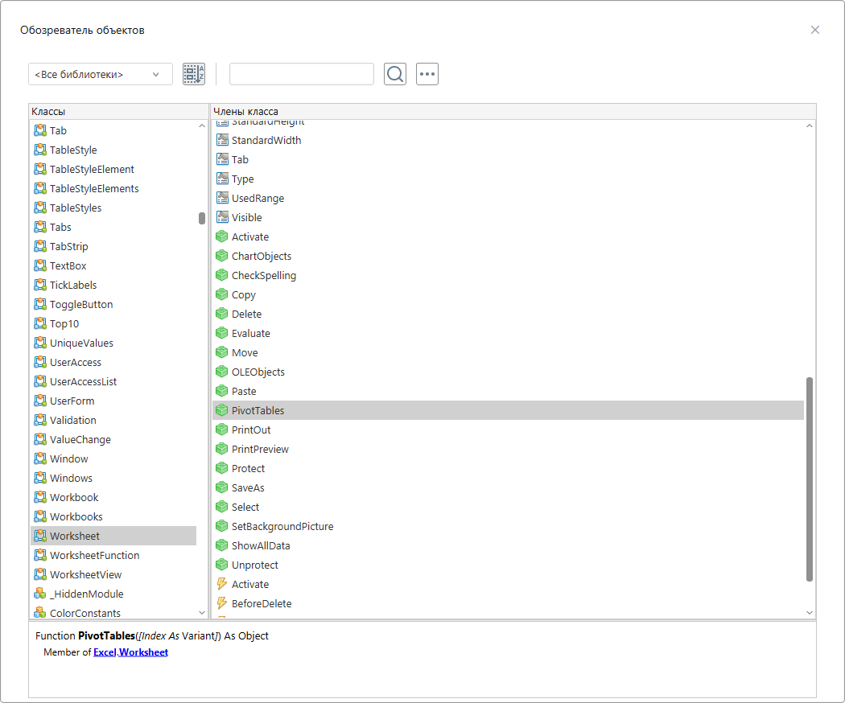Click the PrintOut method icon
This screenshot has height=703, width=845.
222,430
